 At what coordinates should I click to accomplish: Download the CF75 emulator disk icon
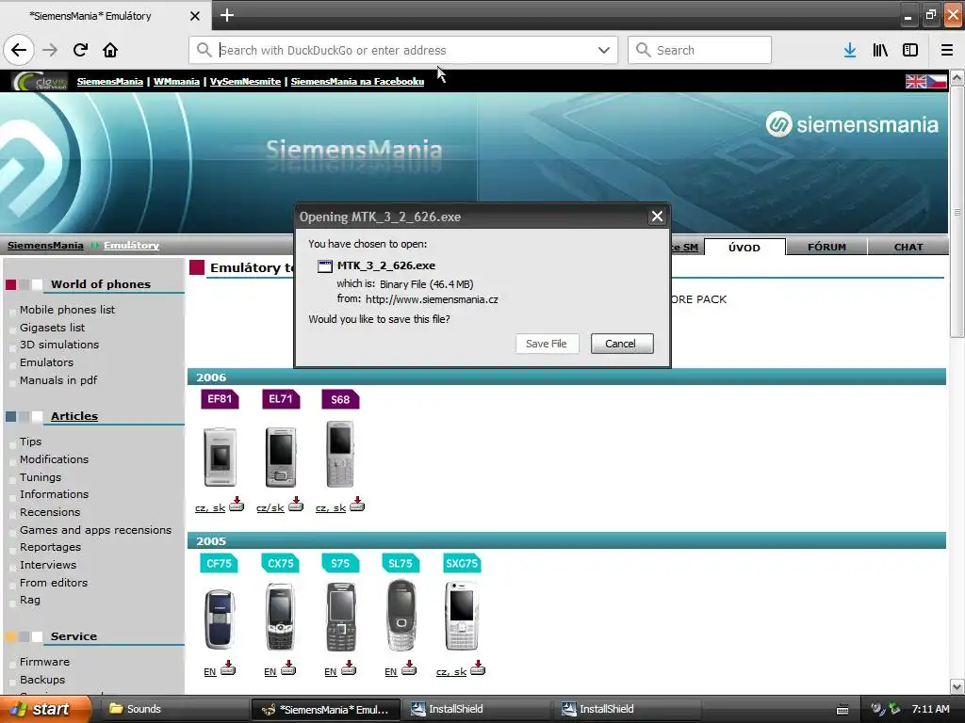click(x=228, y=667)
